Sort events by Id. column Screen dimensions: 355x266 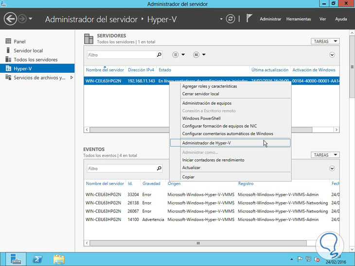(x=130, y=183)
